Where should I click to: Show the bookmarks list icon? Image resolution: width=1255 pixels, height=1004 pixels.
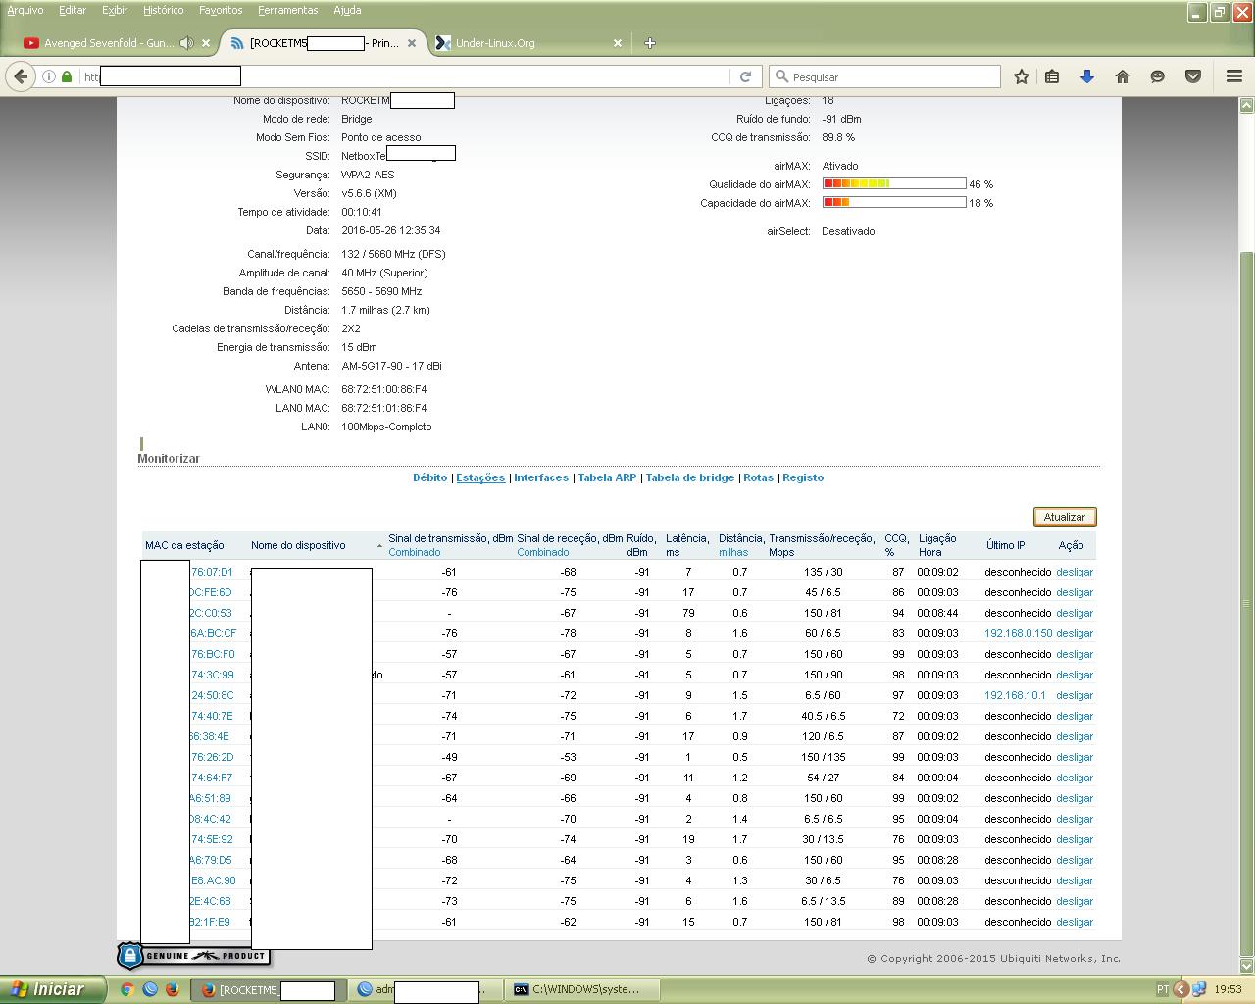tap(1052, 76)
